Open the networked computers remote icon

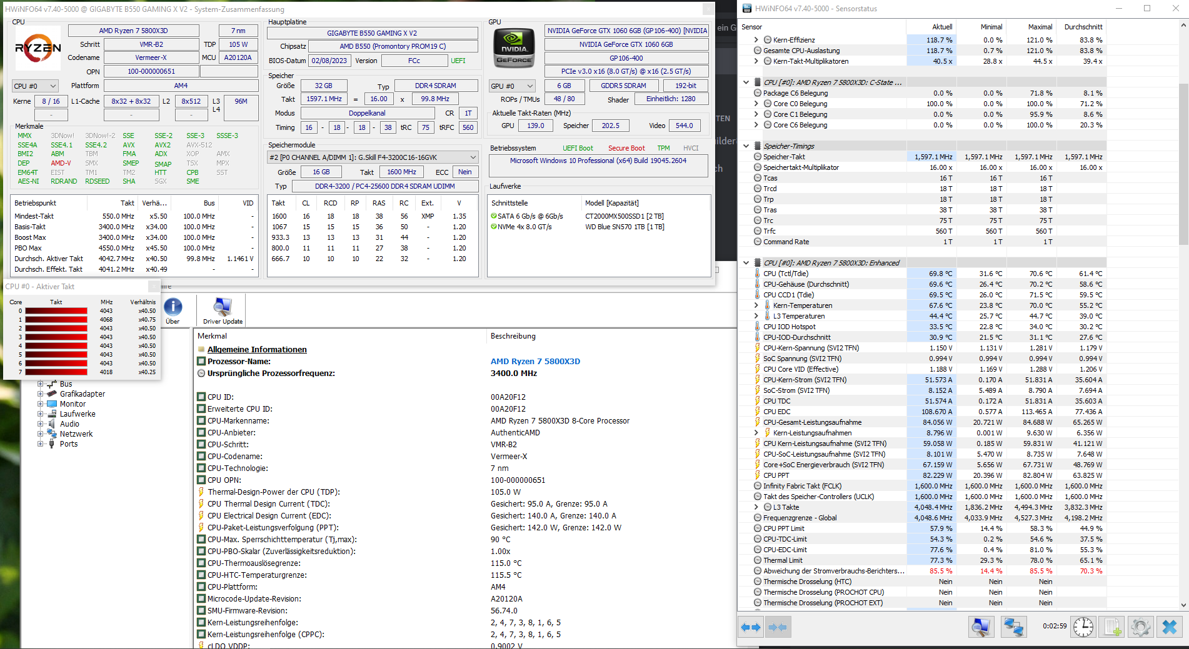(x=1013, y=627)
